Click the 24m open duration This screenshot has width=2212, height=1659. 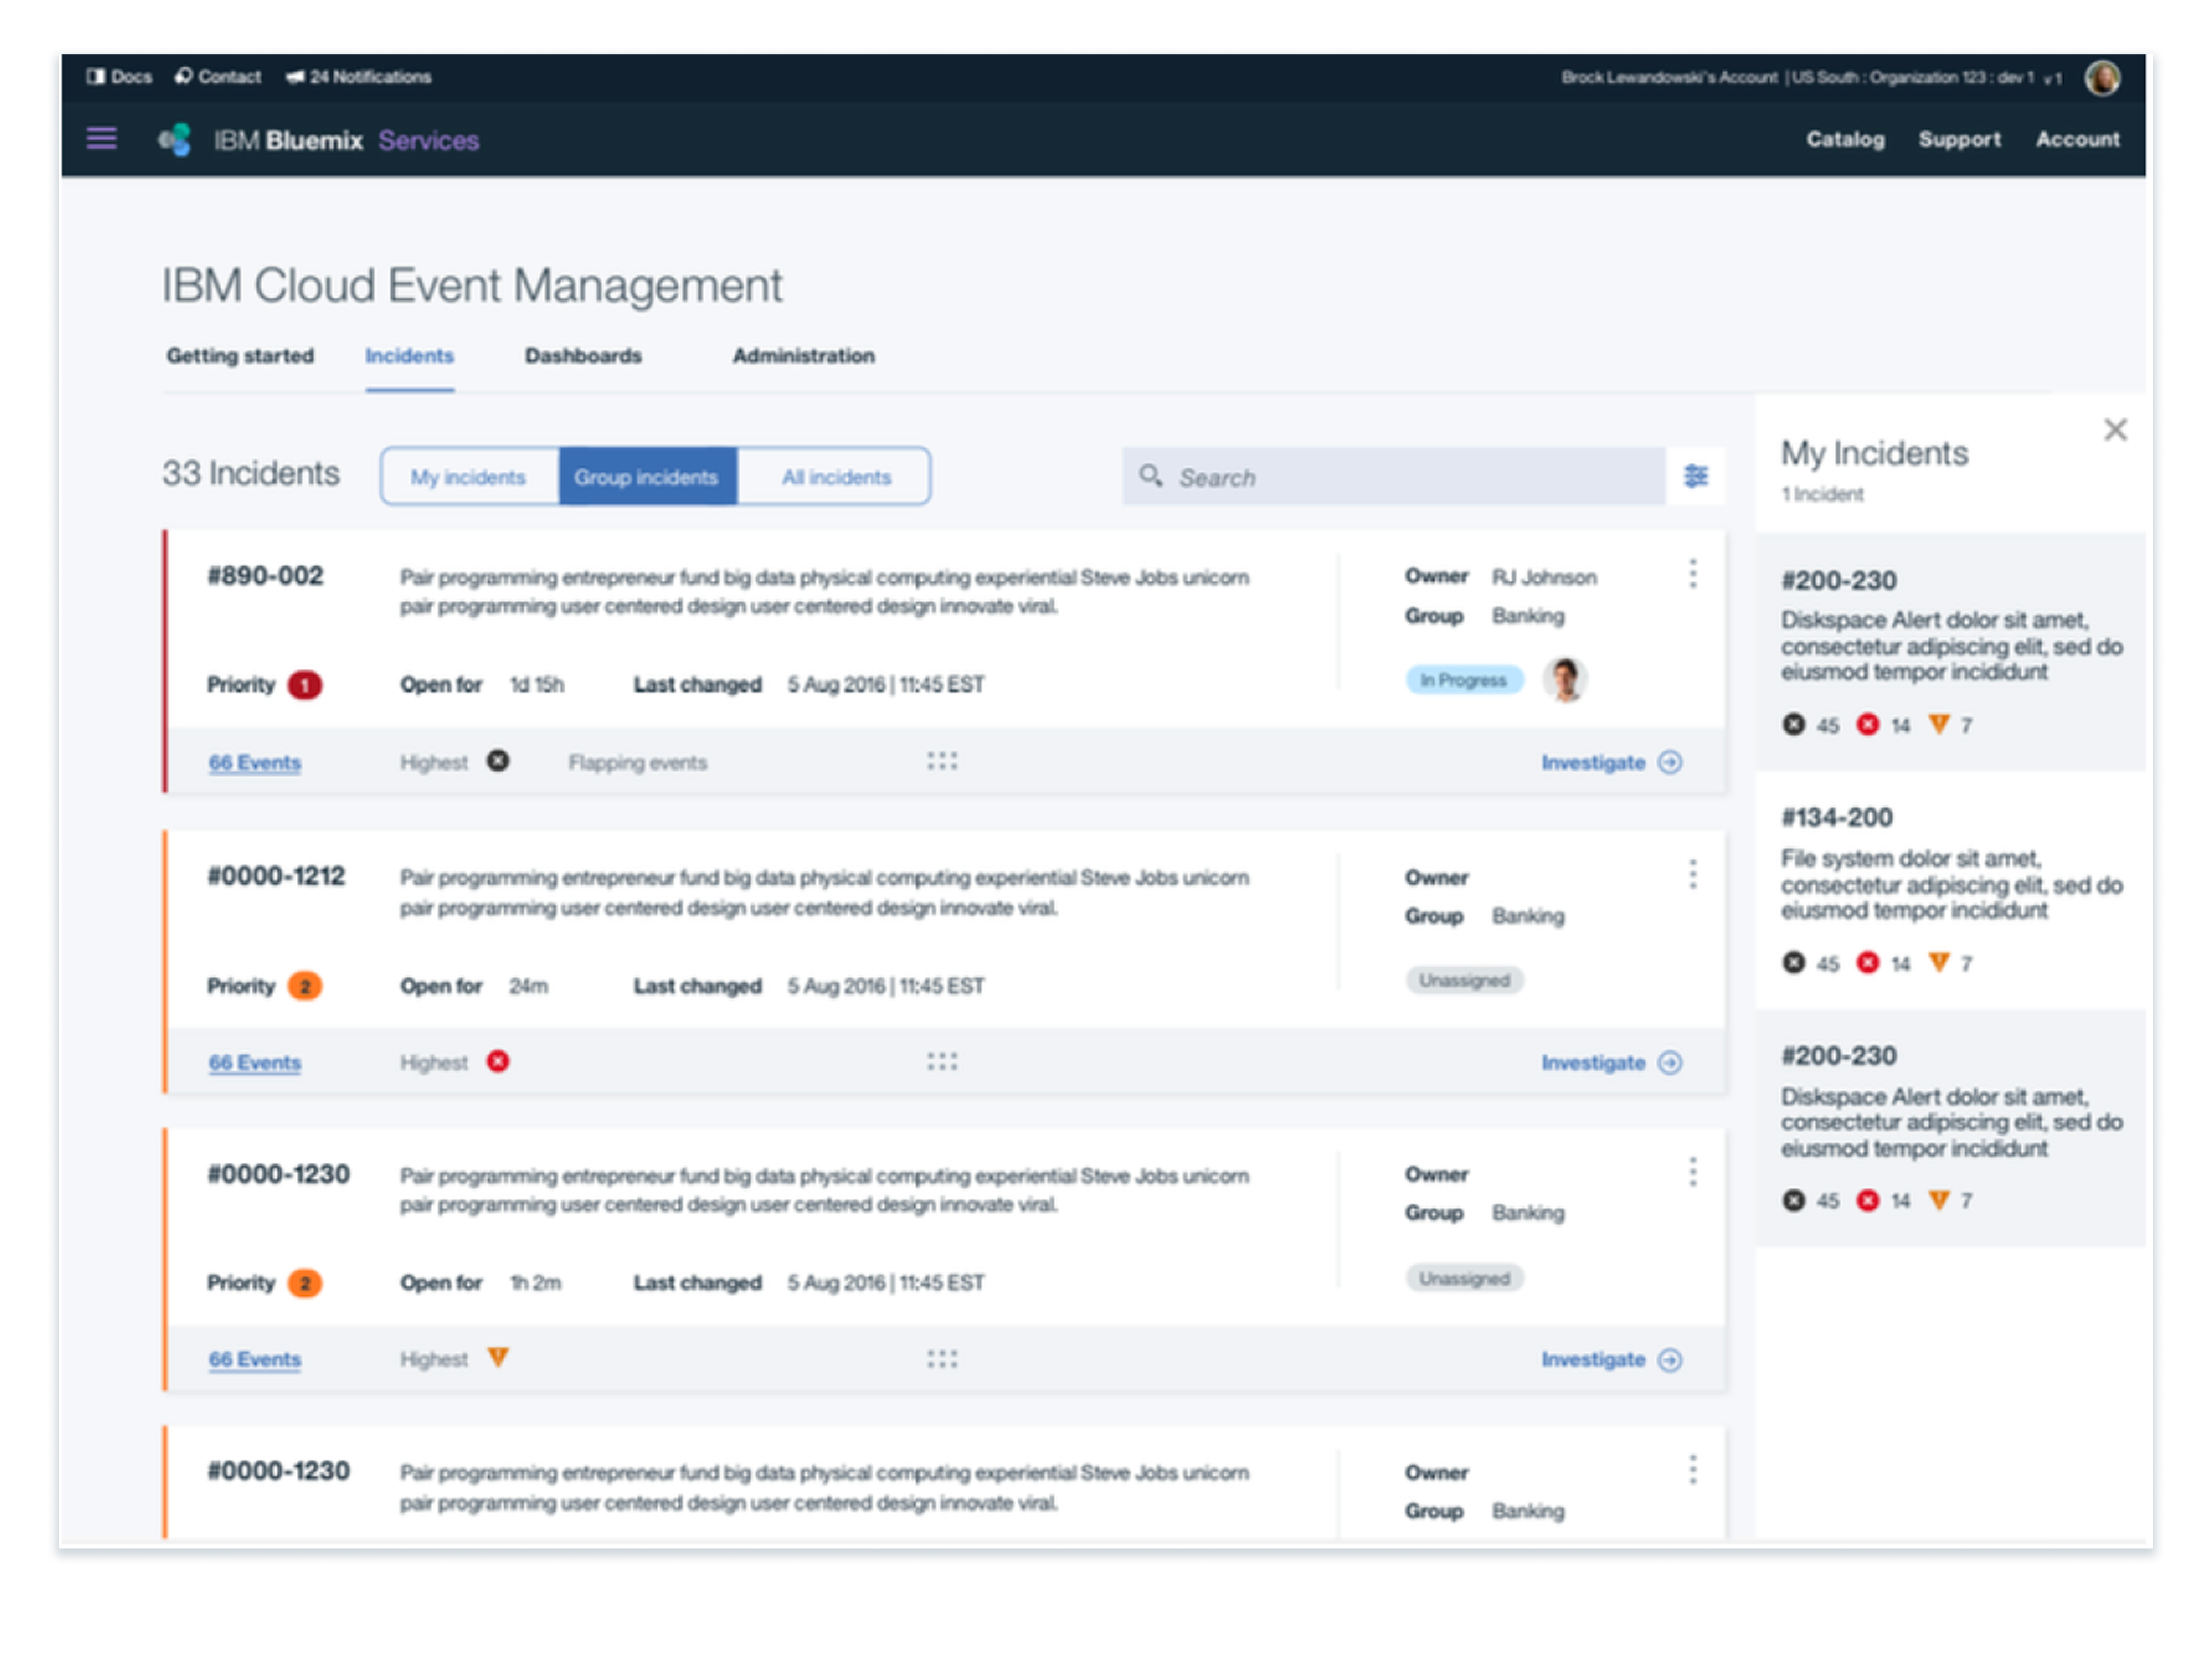pos(528,986)
